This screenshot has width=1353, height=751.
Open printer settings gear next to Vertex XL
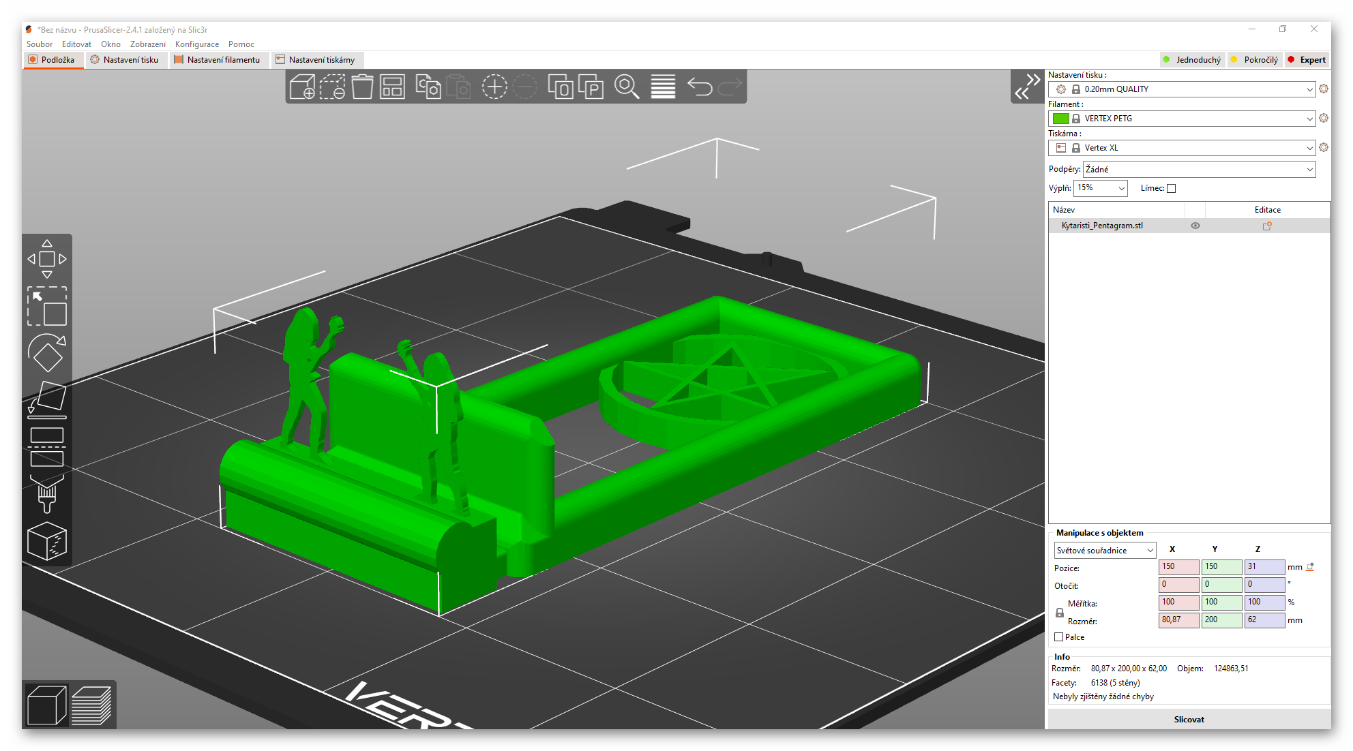click(1324, 147)
